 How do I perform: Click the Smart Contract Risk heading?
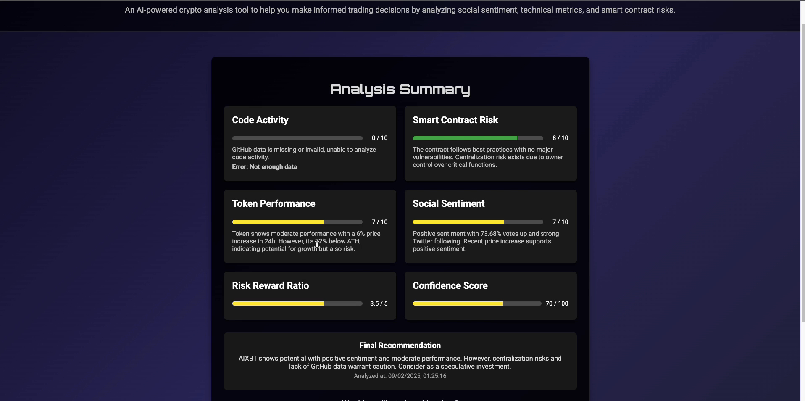(455, 120)
